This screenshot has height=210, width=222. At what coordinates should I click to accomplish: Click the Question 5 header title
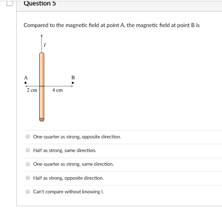[40, 3]
